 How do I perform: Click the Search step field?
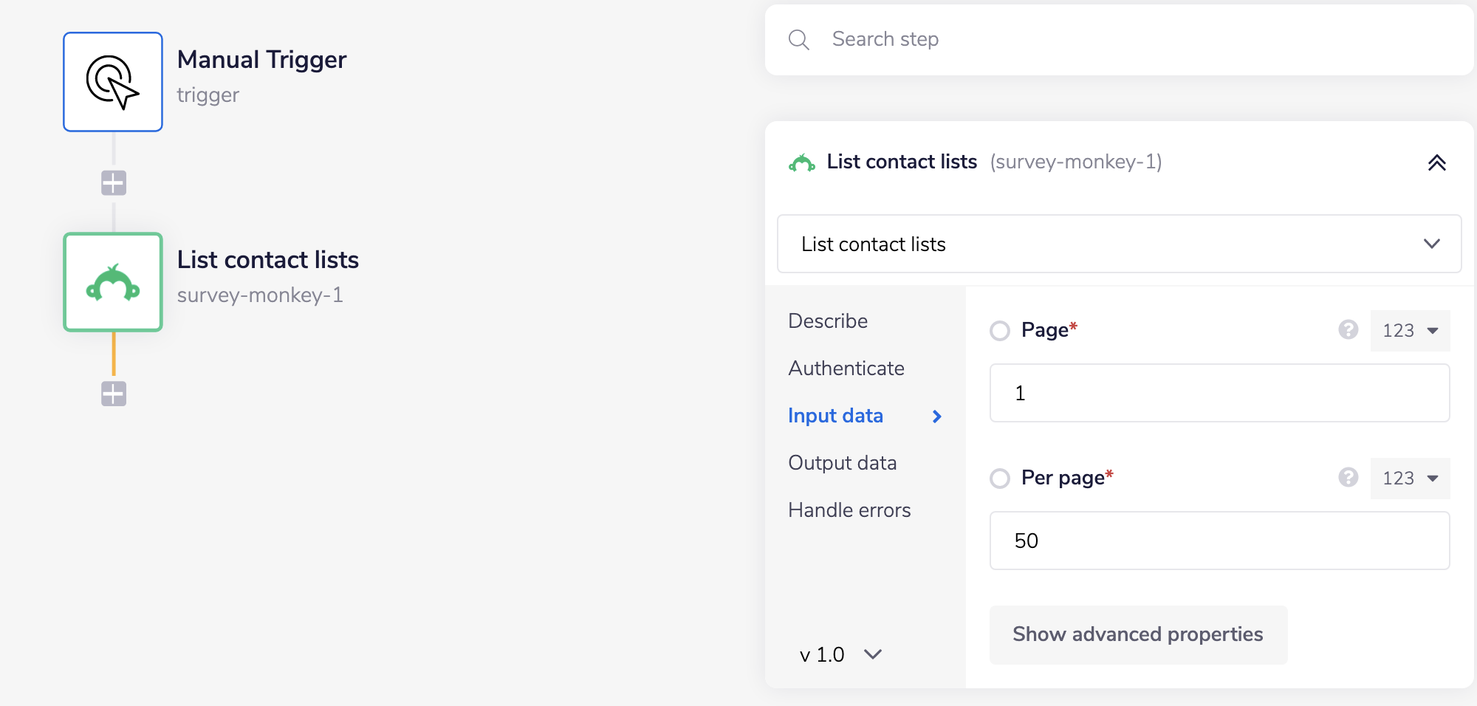tap(1034, 39)
